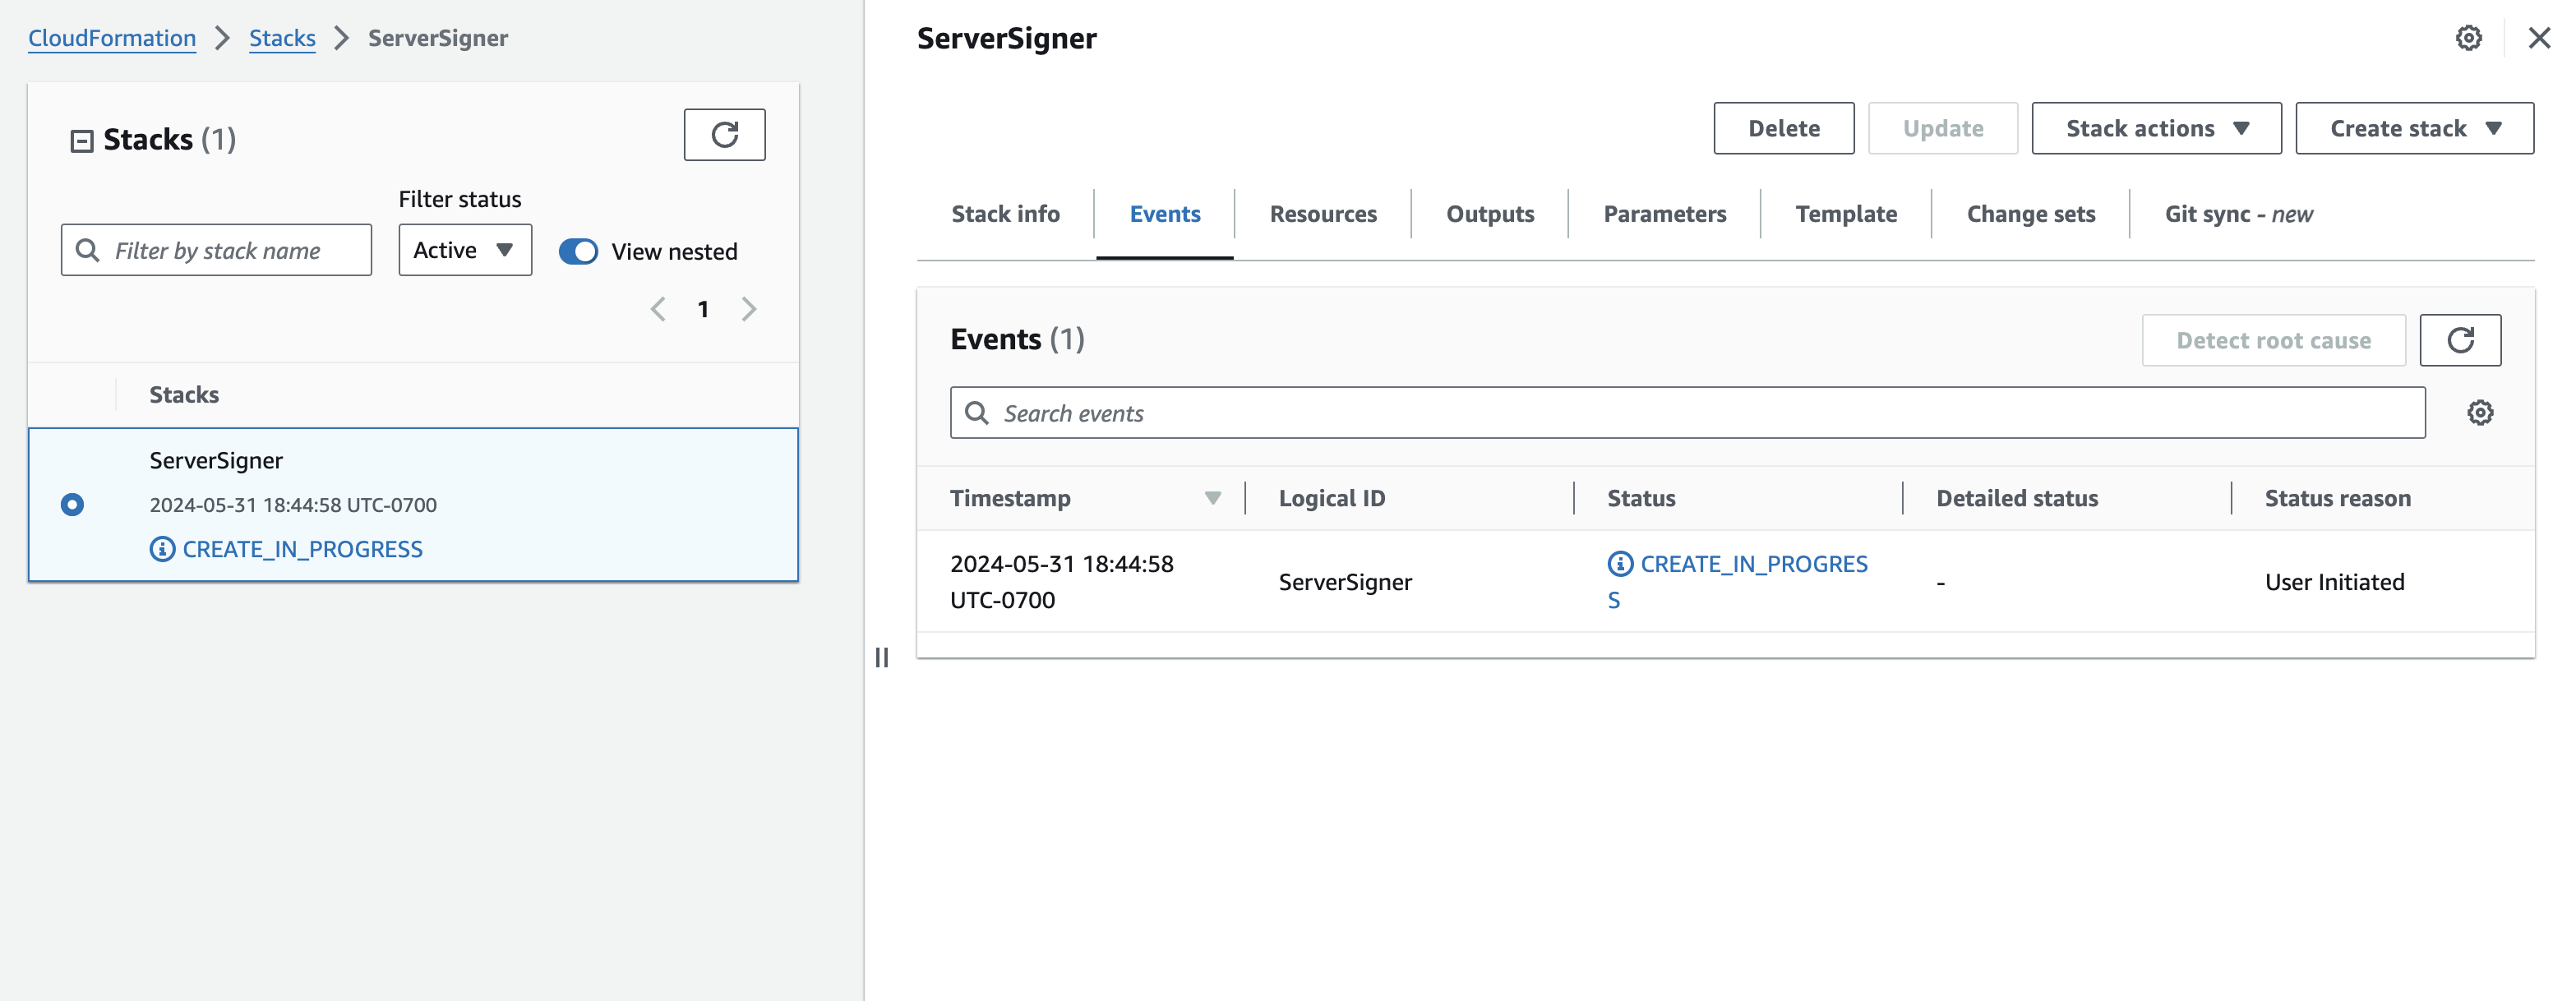Click the split panel resize handle
Viewport: 2576px width, 1001px height.
(881, 657)
